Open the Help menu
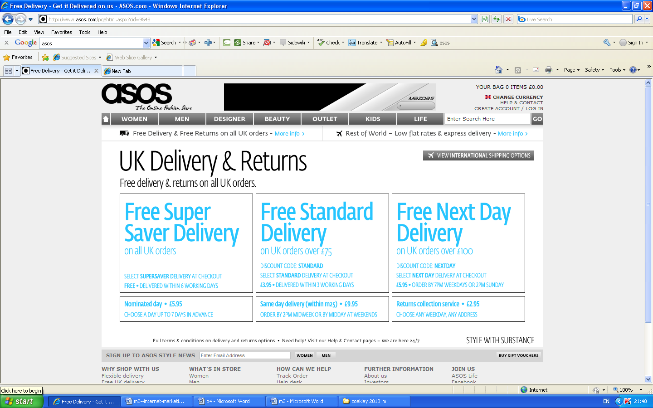The height and width of the screenshot is (408, 653). (x=102, y=32)
